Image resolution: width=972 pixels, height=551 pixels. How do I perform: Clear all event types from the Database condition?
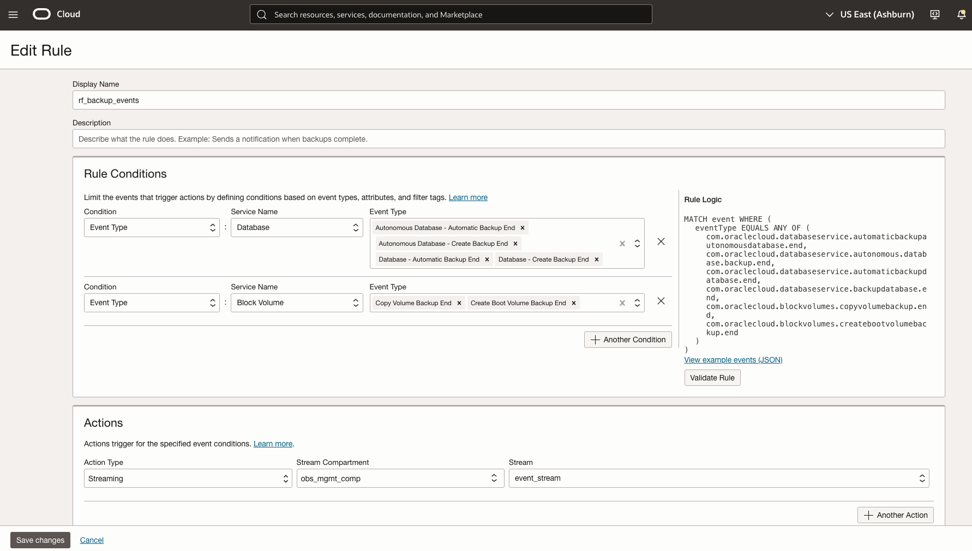tap(622, 244)
